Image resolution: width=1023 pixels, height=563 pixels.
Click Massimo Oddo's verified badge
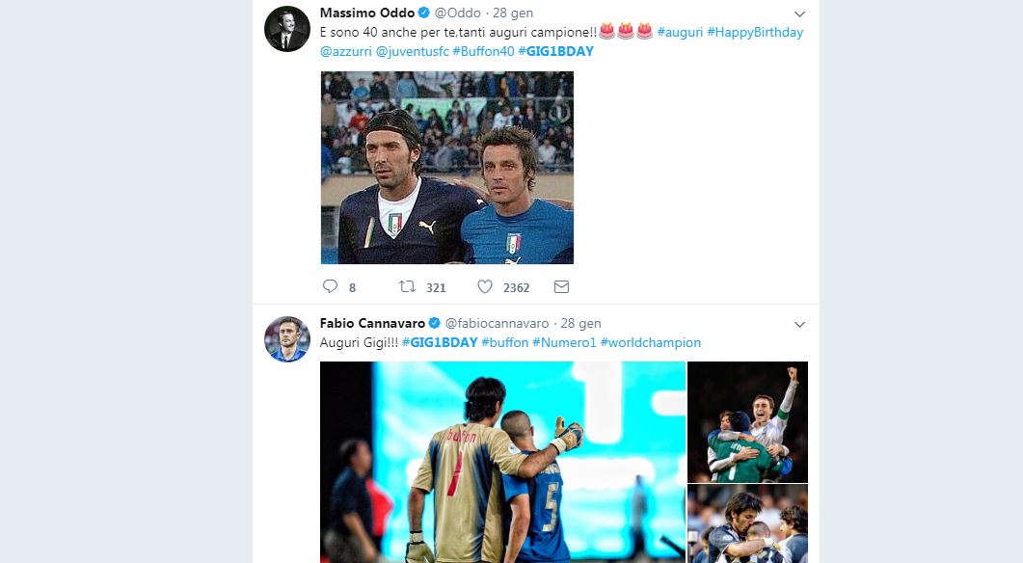(422, 13)
